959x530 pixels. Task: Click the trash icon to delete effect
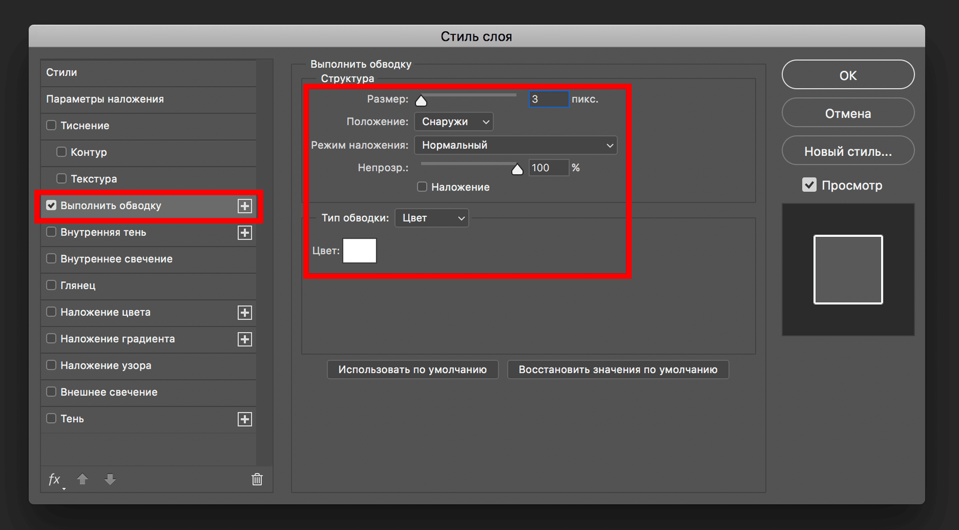(x=257, y=479)
